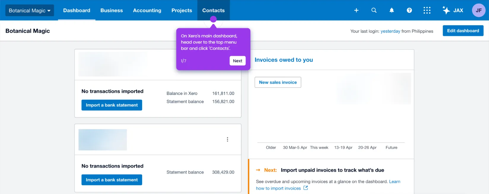This screenshot has height=194, width=489.
Task: Click the blurred second bank account thumbnail
Action: (103, 140)
